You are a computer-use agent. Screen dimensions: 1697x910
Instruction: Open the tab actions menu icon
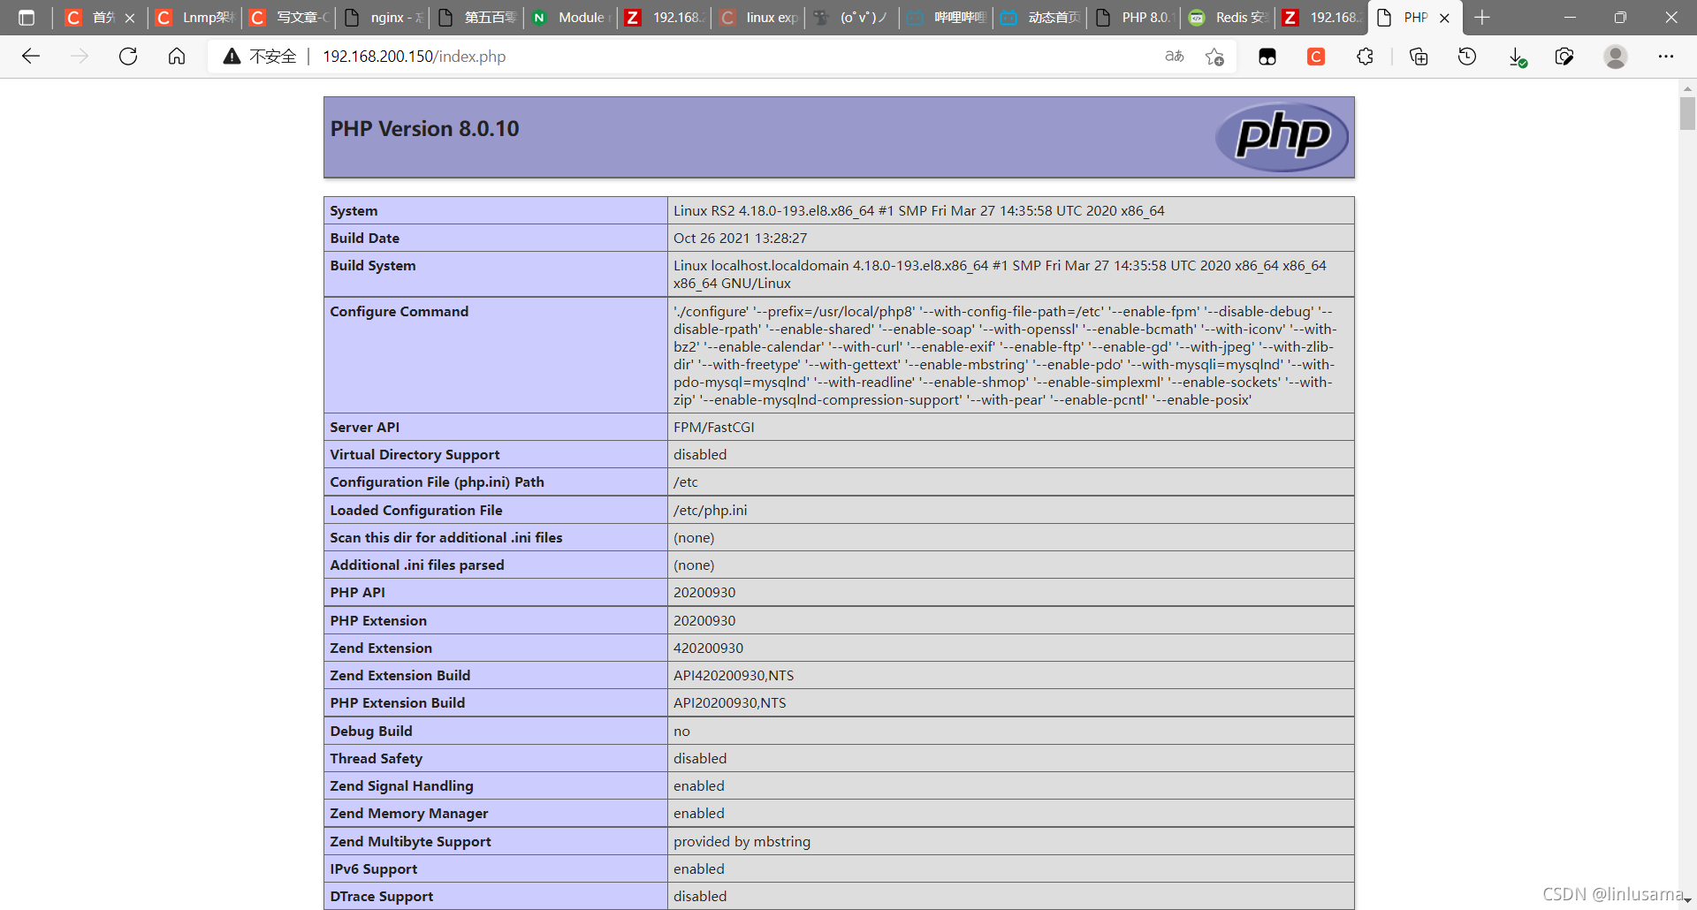point(27,18)
